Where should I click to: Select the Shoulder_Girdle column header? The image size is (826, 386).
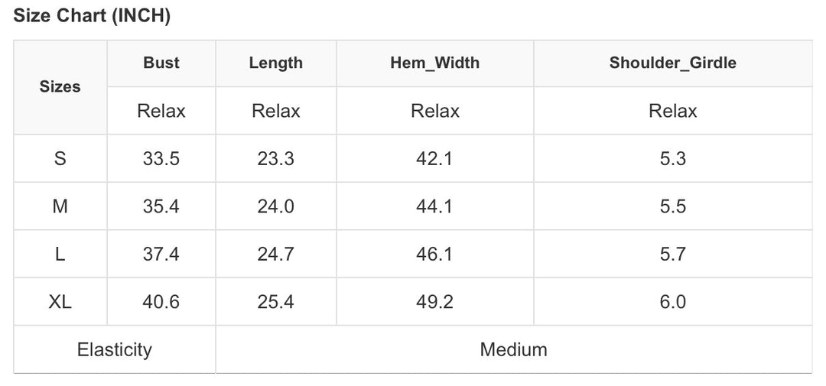[673, 63]
